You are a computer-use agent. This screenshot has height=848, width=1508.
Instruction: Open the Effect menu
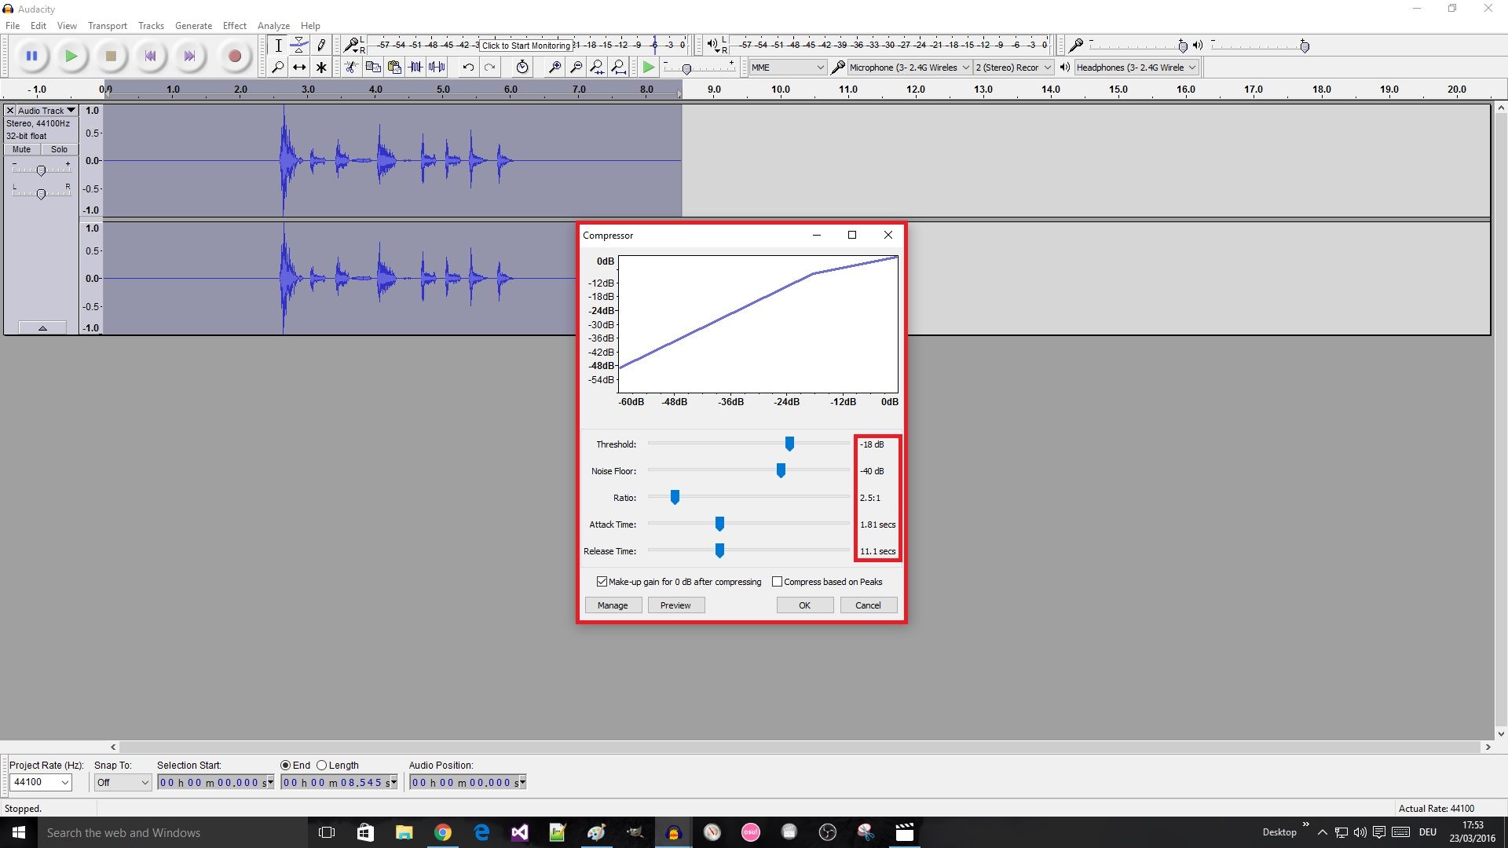click(235, 25)
